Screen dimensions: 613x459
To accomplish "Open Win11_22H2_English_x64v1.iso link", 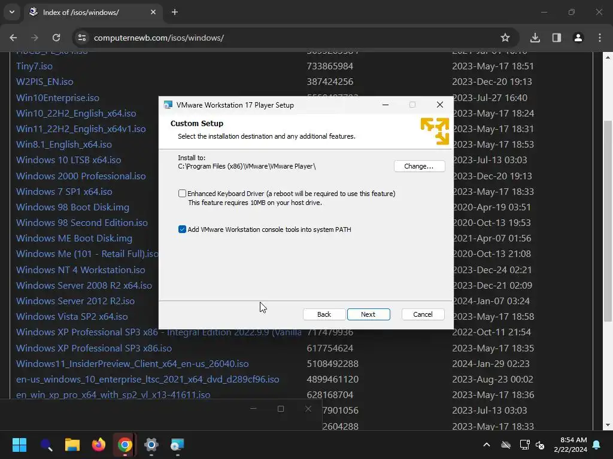I will pyautogui.click(x=81, y=129).
